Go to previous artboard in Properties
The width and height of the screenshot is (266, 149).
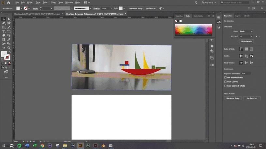(x=256, y=36)
